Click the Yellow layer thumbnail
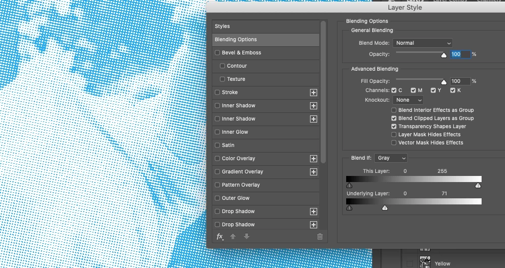505x268 pixels. (x=425, y=261)
